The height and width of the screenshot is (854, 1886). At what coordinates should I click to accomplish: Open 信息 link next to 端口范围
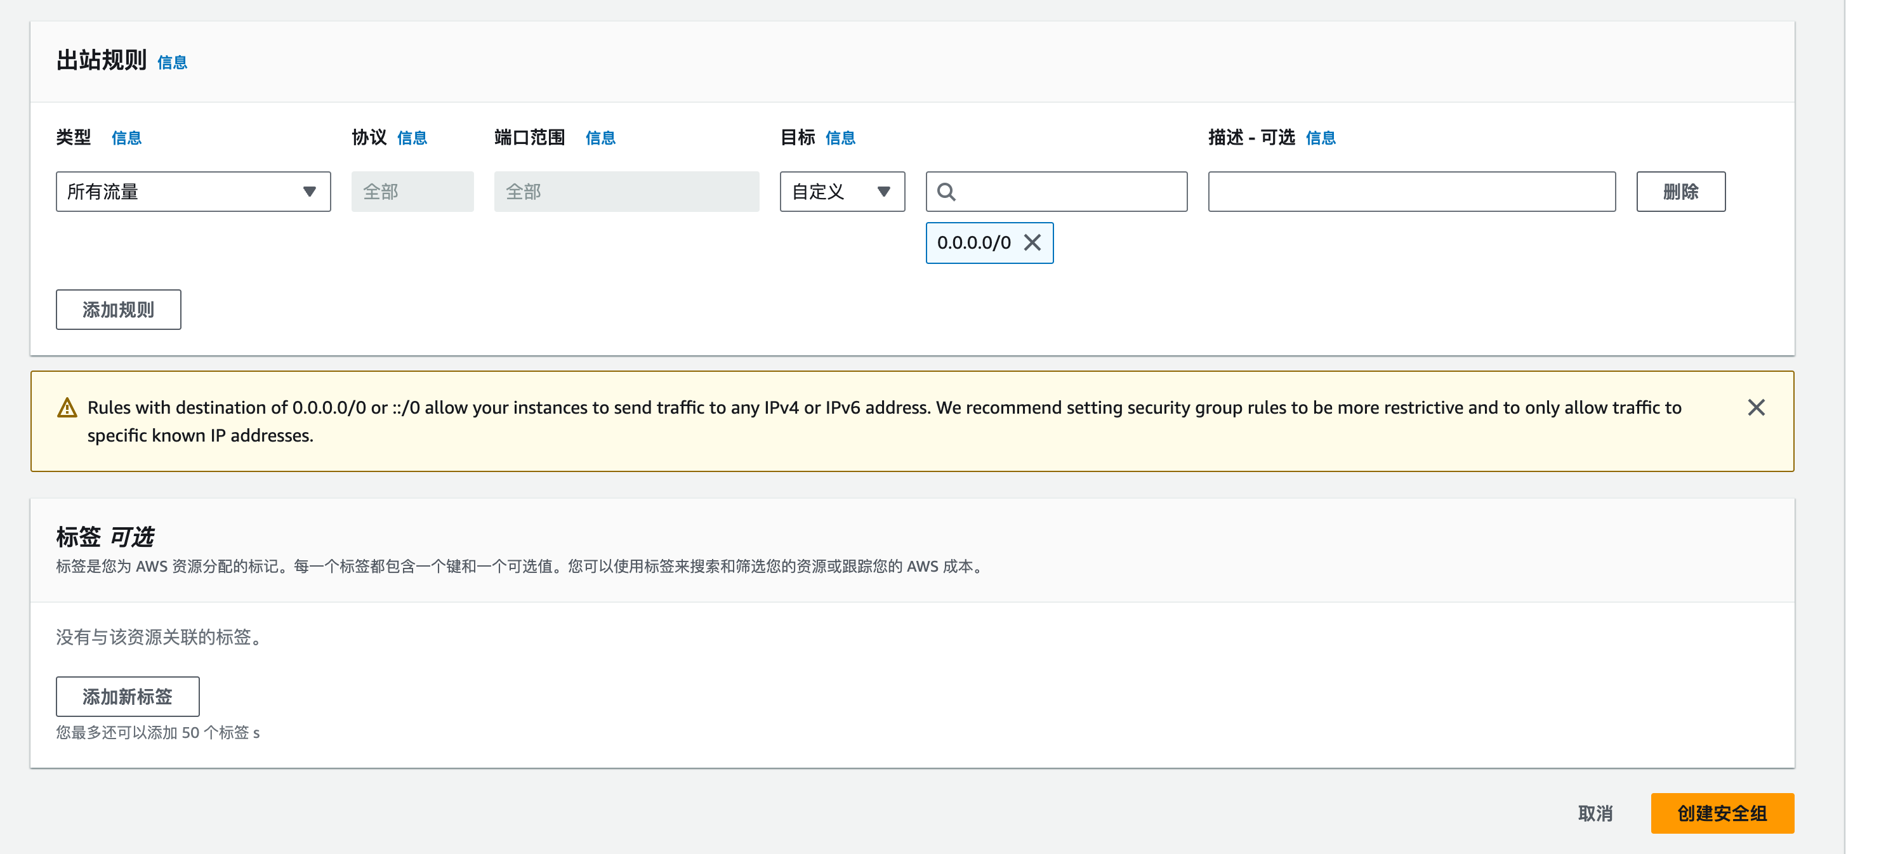(600, 138)
